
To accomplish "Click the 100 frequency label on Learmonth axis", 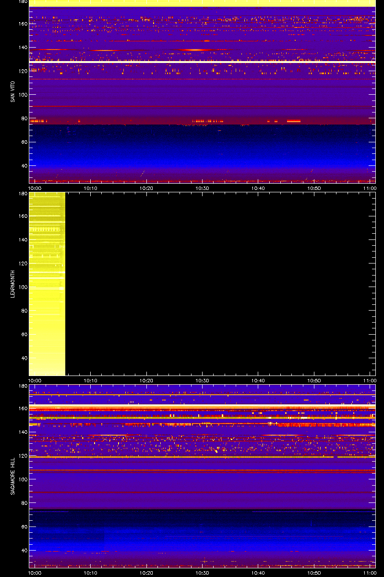I will (23, 287).
